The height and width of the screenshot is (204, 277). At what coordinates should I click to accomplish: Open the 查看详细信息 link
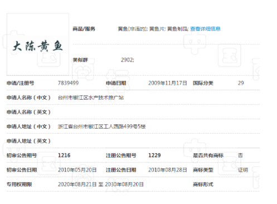tap(205, 29)
